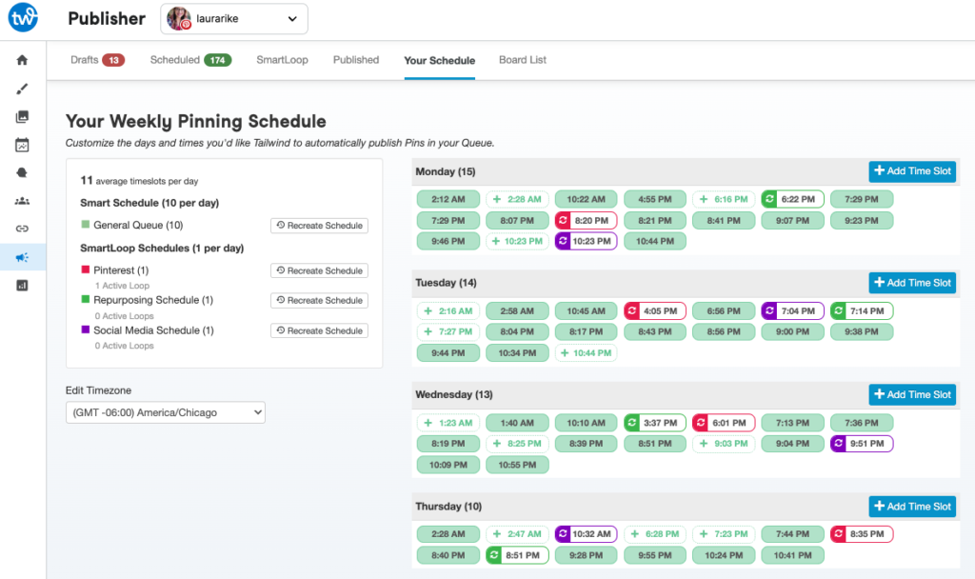The width and height of the screenshot is (975, 579).
Task: Toggle Thursday 10:32 AM Social Media slot
Action: [x=587, y=534]
